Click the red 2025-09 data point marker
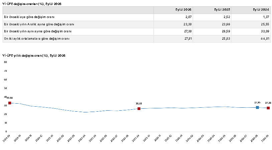 (x=139, y=109)
